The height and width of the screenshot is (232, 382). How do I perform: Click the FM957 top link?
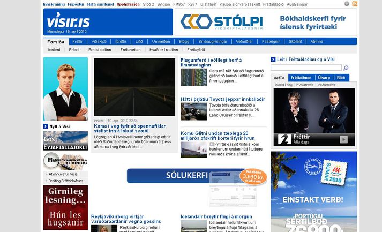point(179,4)
